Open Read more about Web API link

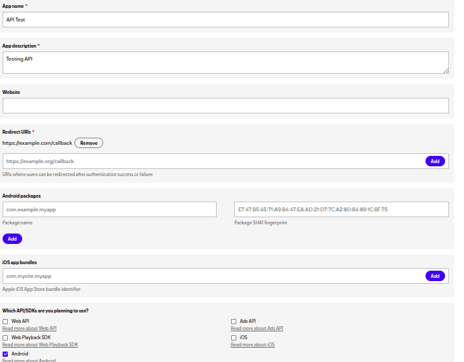(x=29, y=329)
